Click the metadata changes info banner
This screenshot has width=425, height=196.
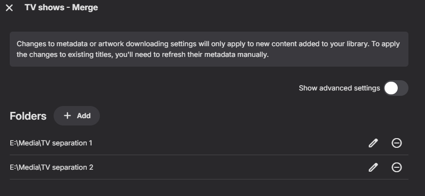pyautogui.click(x=209, y=49)
